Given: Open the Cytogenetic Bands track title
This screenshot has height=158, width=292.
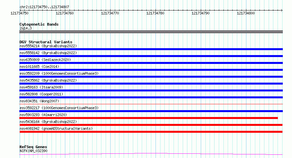Looking at the screenshot, I should pos(39,24).
